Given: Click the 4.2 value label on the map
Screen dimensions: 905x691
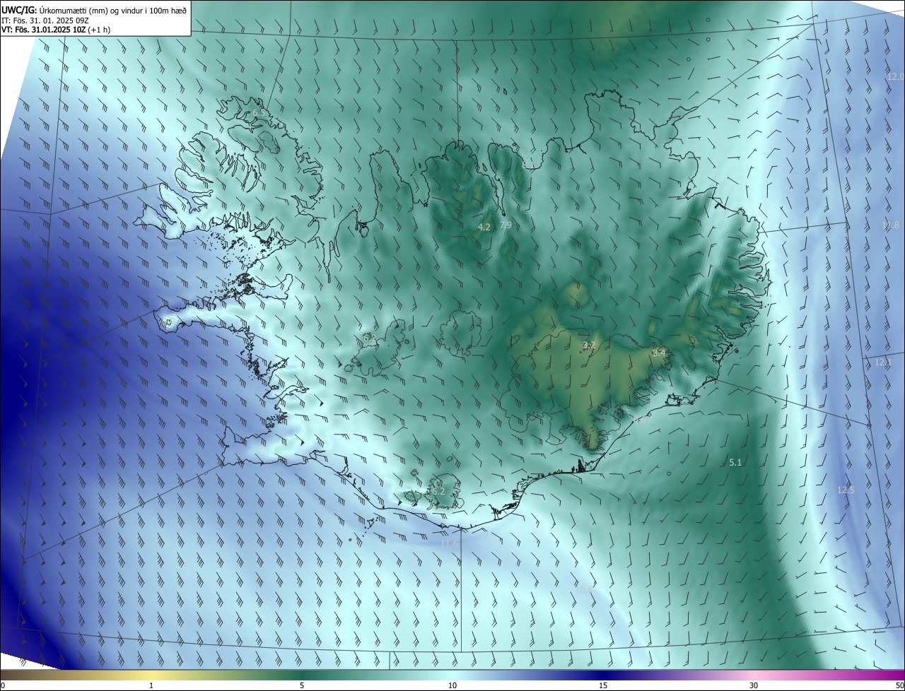Looking at the screenshot, I should coord(484,228).
